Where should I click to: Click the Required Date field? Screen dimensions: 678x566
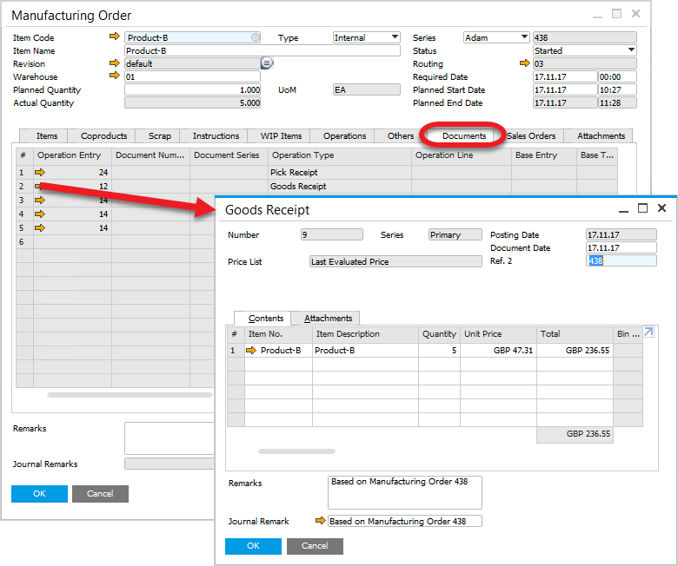coord(565,77)
